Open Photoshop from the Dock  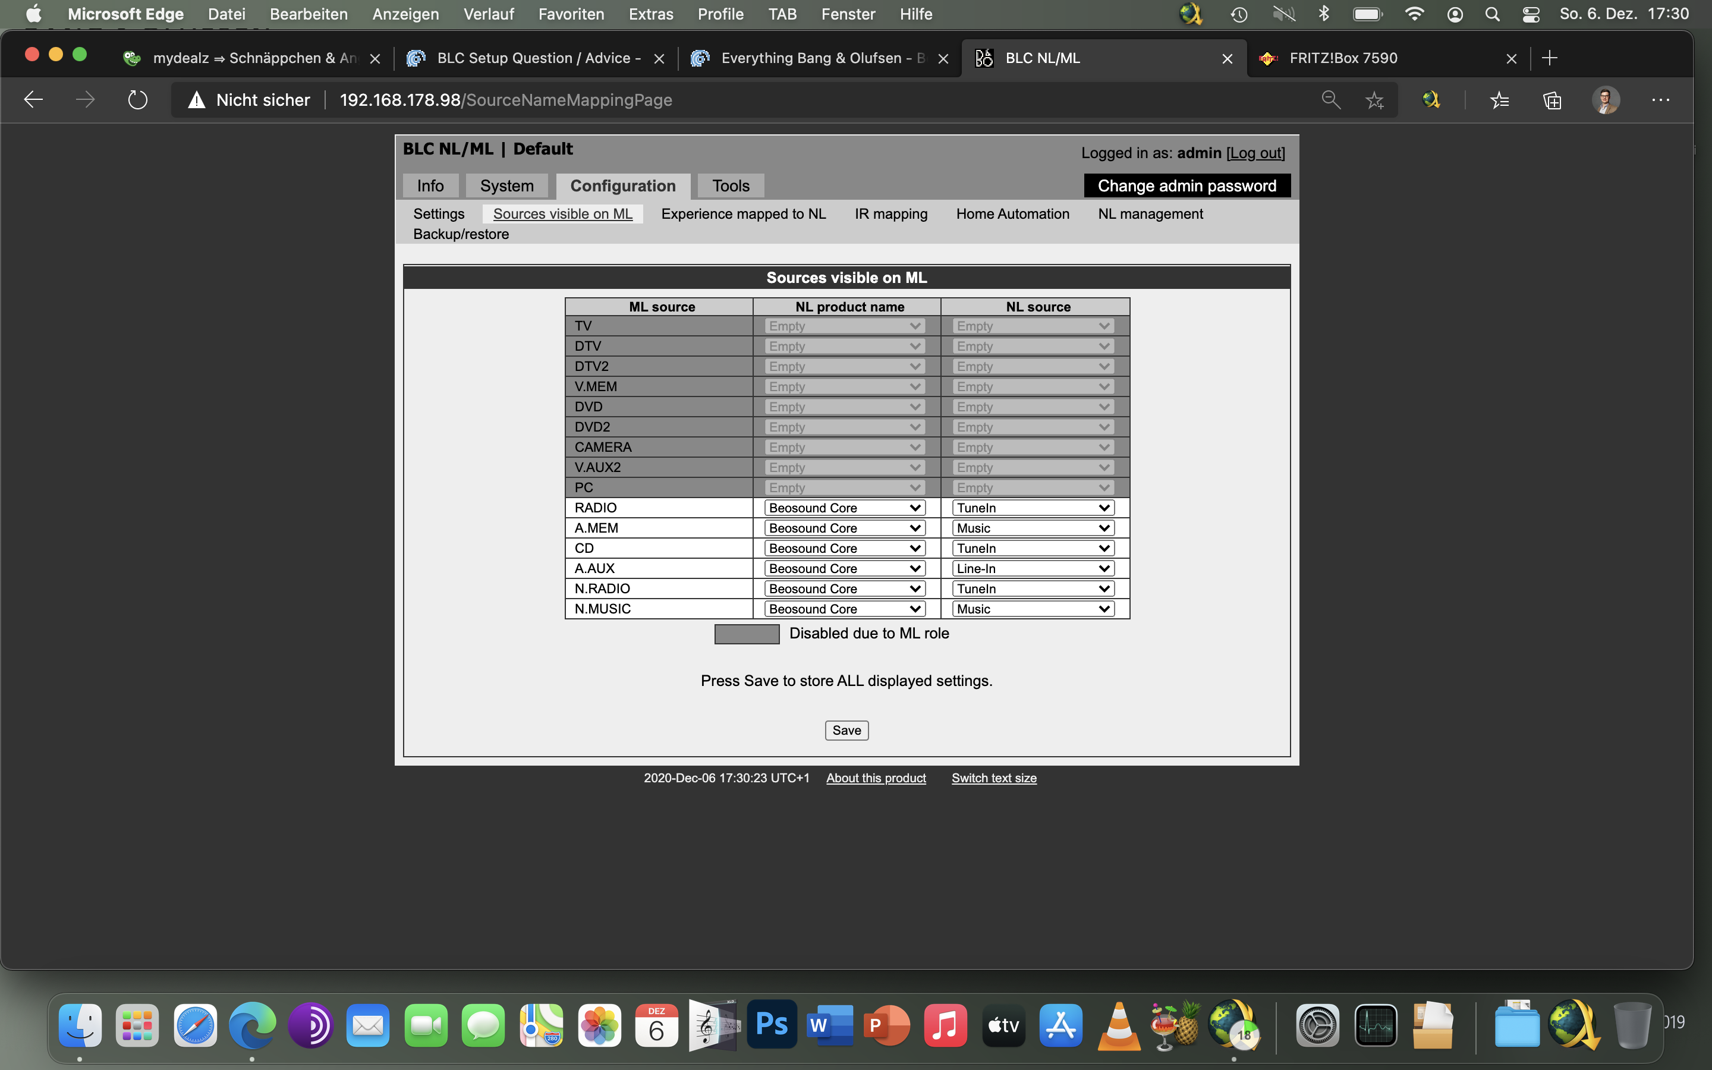(771, 1024)
